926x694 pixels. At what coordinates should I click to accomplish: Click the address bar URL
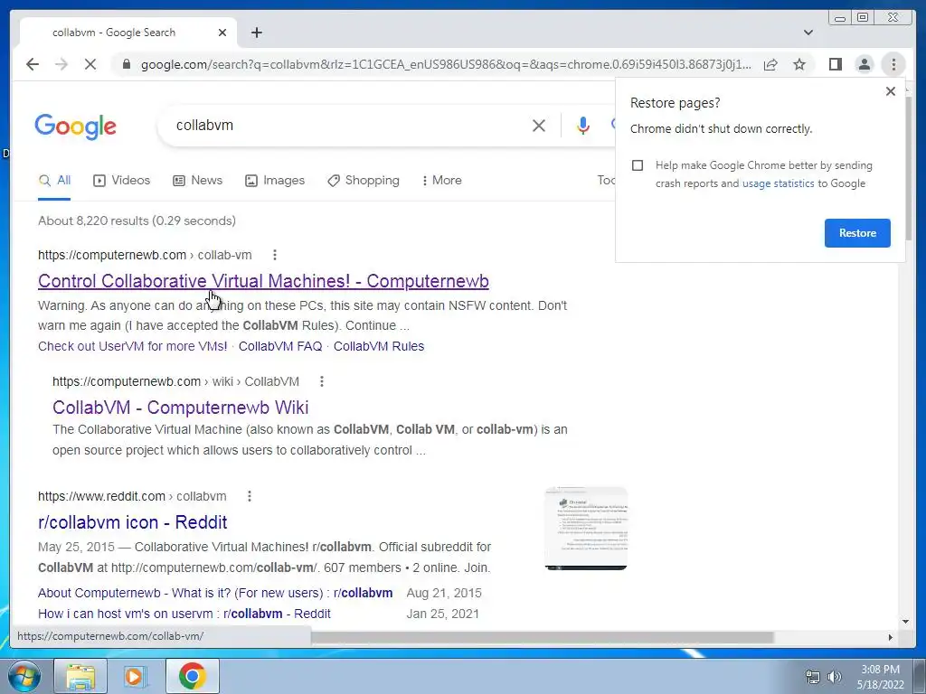coord(446,64)
